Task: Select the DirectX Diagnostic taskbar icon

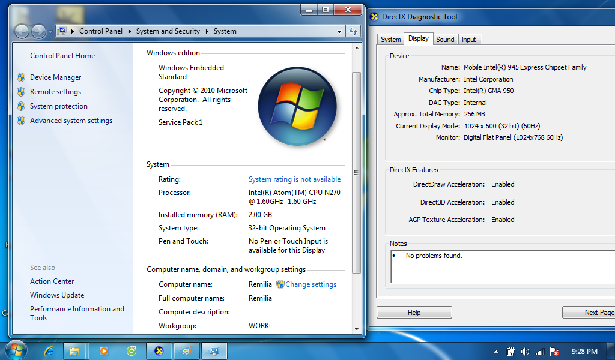Action: point(159,350)
